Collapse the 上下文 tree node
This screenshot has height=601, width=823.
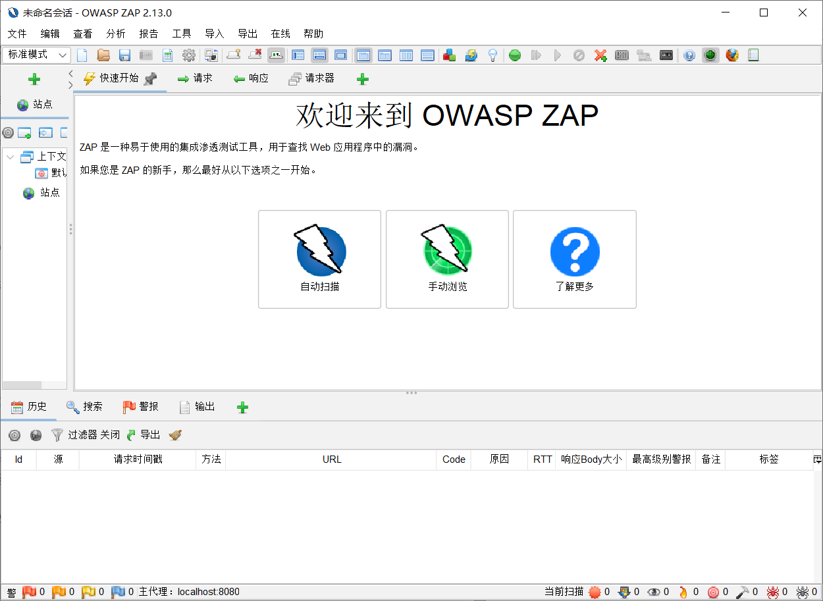[10, 157]
